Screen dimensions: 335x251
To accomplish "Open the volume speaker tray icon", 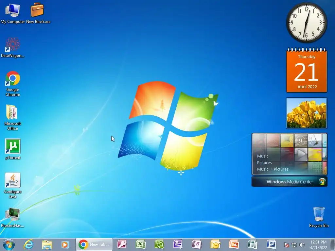I will (x=302, y=245).
